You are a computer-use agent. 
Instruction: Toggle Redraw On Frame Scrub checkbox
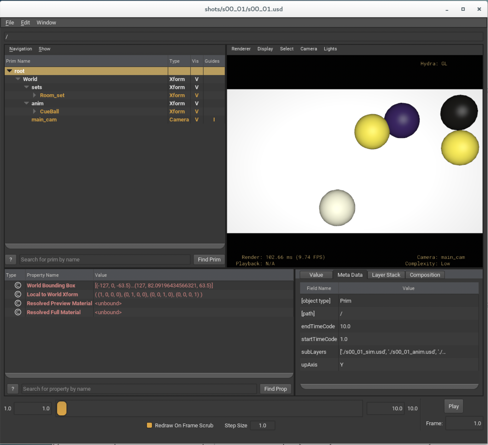149,425
